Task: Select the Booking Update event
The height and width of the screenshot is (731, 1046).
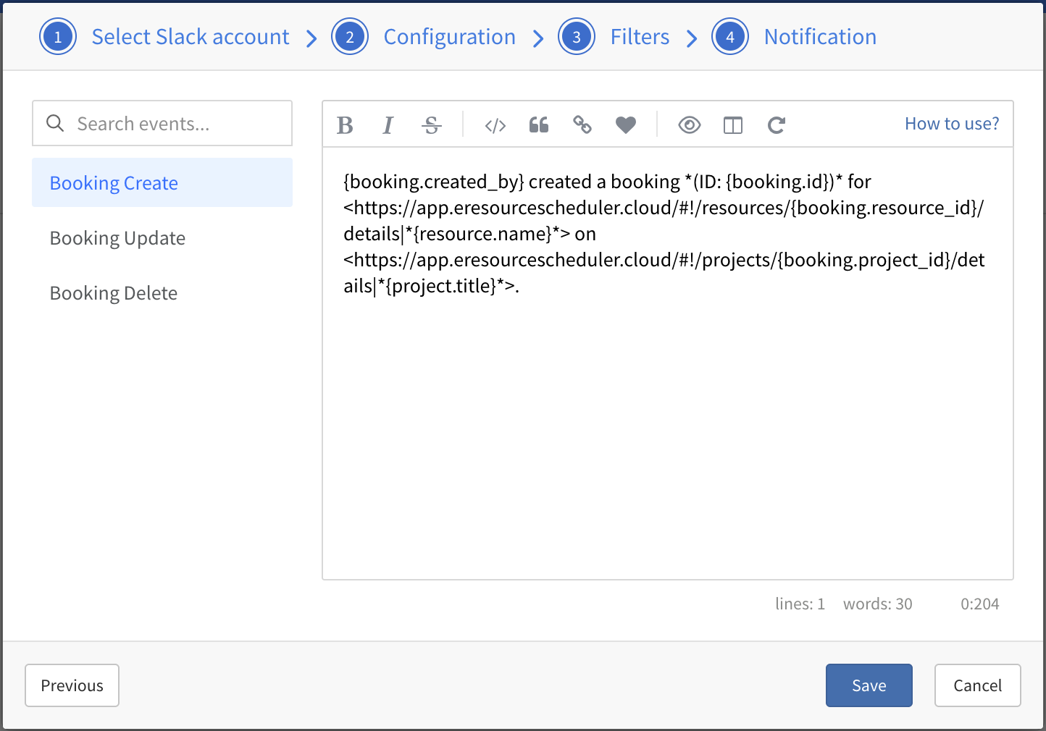Action: (x=162, y=237)
